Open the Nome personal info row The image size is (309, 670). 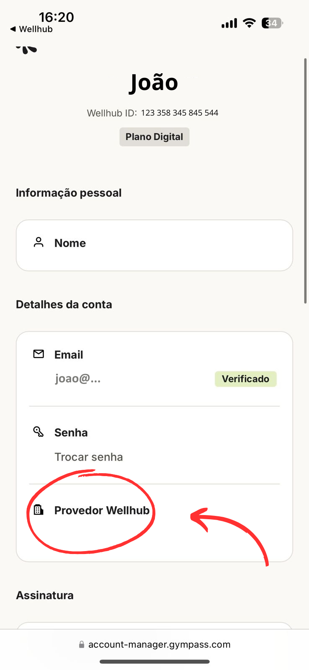[154, 245]
